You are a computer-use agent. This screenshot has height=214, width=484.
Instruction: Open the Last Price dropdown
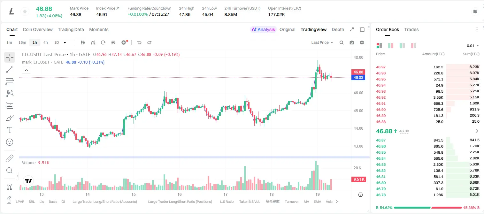point(322,42)
